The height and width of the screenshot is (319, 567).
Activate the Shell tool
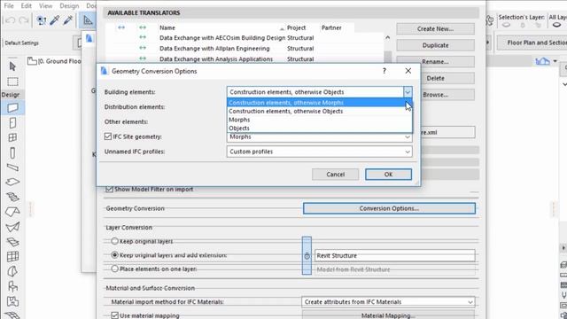coord(12,227)
